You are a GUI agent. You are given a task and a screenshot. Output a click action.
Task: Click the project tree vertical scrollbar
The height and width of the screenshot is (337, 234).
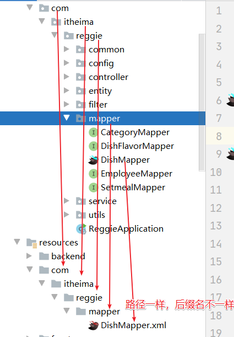click(202, 102)
